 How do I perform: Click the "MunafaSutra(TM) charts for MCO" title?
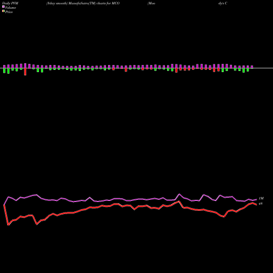click(x=94, y=3)
